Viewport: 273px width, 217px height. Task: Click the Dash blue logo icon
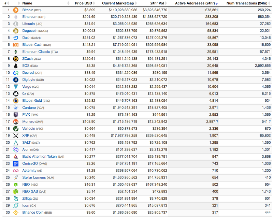[x=16, y=38]
